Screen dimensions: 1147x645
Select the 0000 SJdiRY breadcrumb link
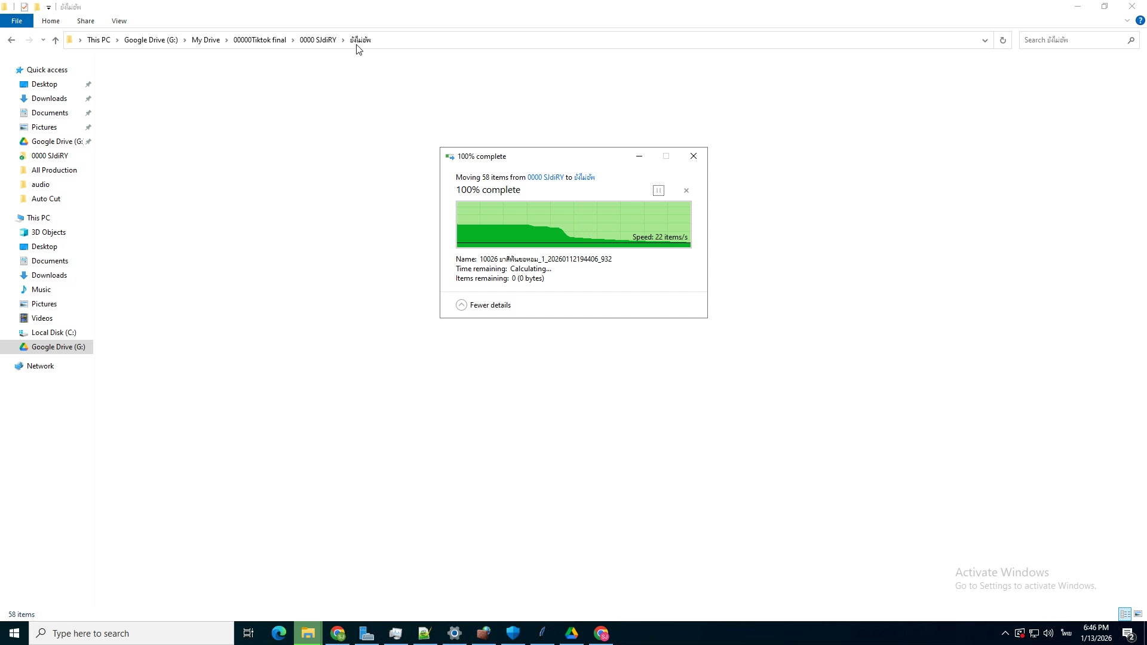click(x=317, y=39)
